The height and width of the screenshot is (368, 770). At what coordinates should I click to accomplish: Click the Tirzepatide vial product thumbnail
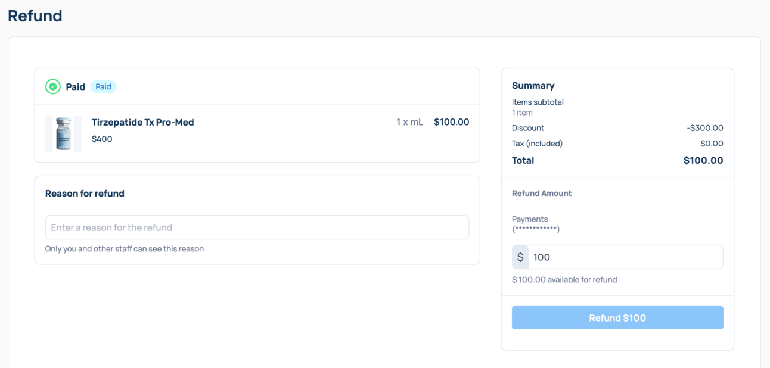[x=63, y=133]
